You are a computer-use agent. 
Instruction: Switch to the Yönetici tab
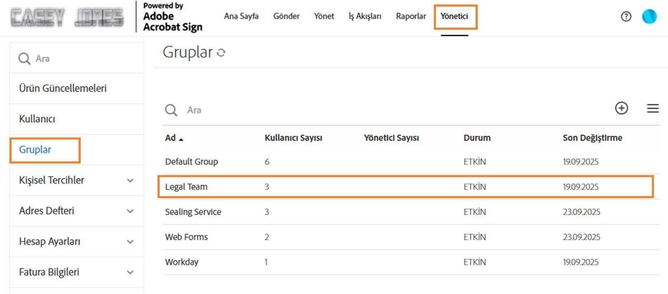tap(454, 17)
